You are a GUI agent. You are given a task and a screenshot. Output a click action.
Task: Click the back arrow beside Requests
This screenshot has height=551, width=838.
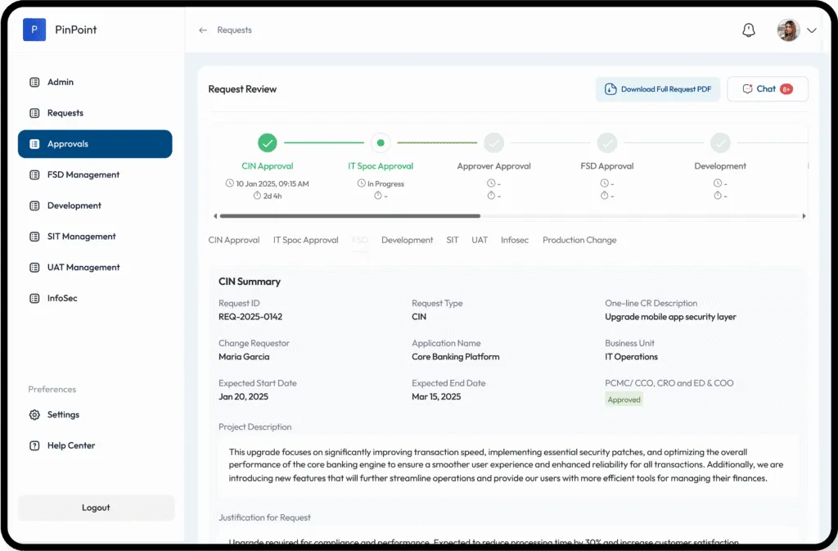[x=203, y=30]
